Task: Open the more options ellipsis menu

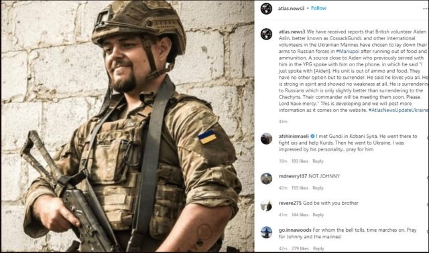Action: [426, 9]
